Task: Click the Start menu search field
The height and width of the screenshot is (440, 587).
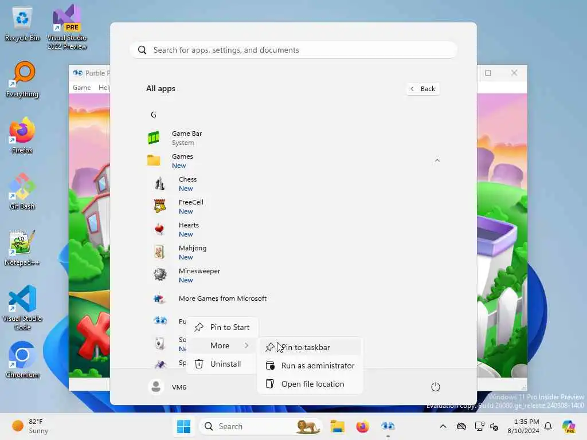Action: click(293, 50)
